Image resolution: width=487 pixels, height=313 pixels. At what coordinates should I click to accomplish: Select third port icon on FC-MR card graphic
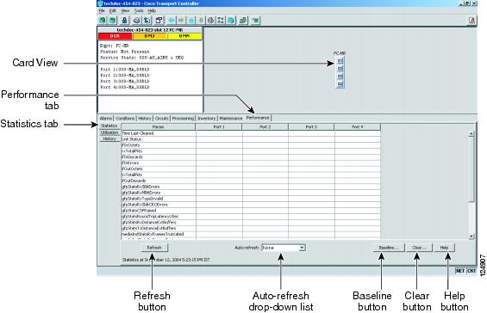coord(340,76)
